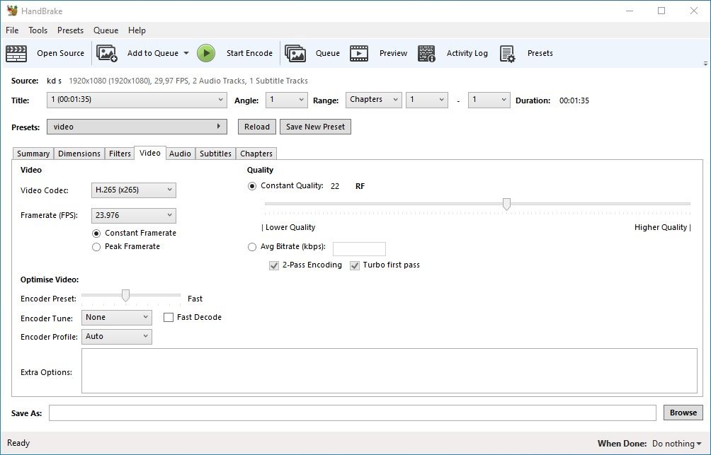Open the Add to Queue dropdown arrow

[186, 53]
